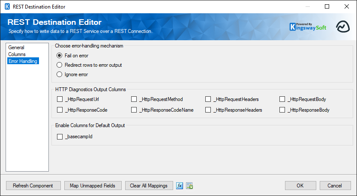Click the documentation table icon beside fx

click(189, 186)
